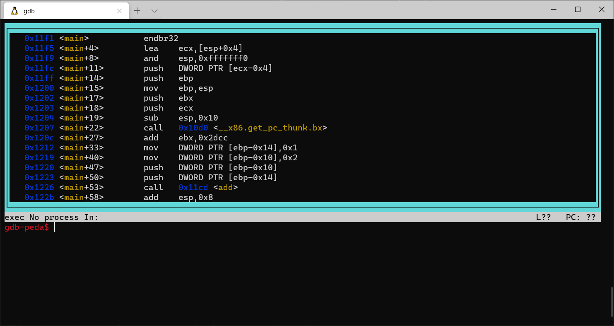
Task: Click address 0x1203 at main+18
Action: coord(39,108)
